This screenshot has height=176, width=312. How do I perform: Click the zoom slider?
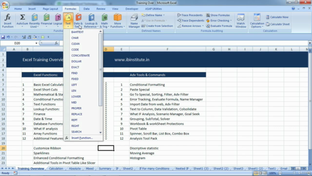[294, 173]
